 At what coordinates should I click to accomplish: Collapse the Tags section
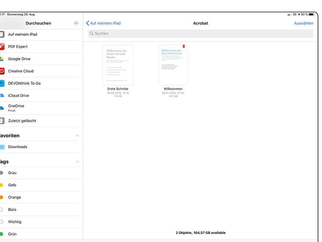pos(77,162)
